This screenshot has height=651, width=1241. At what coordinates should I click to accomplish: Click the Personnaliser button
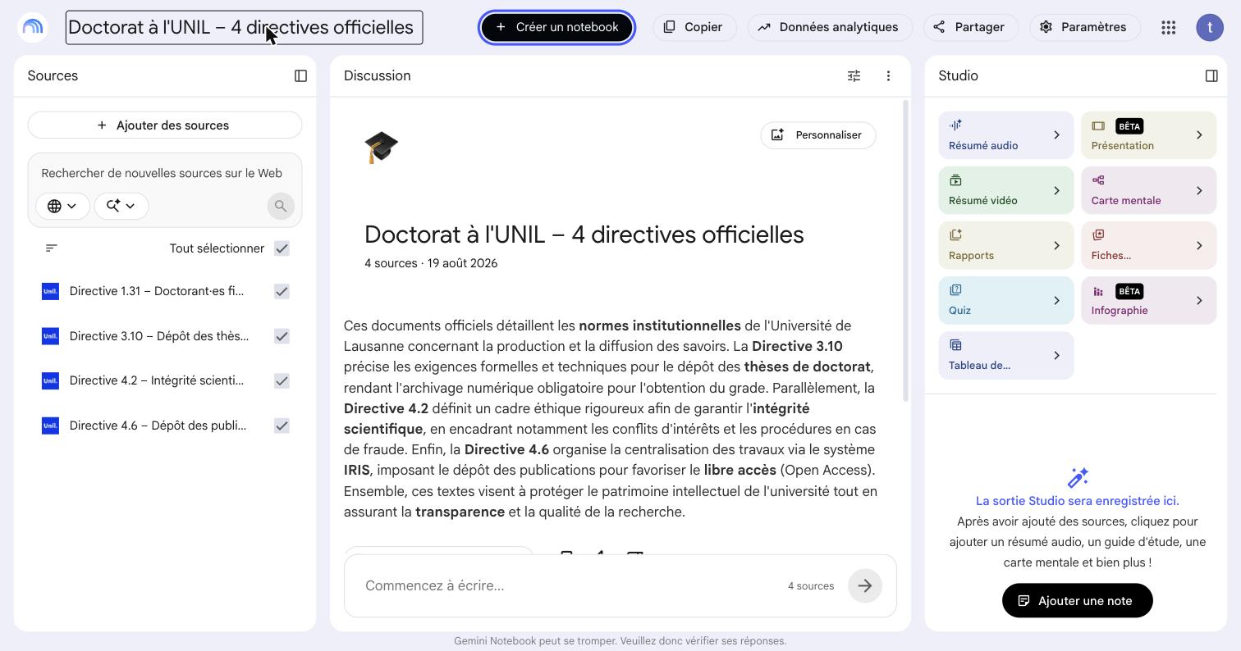click(818, 135)
